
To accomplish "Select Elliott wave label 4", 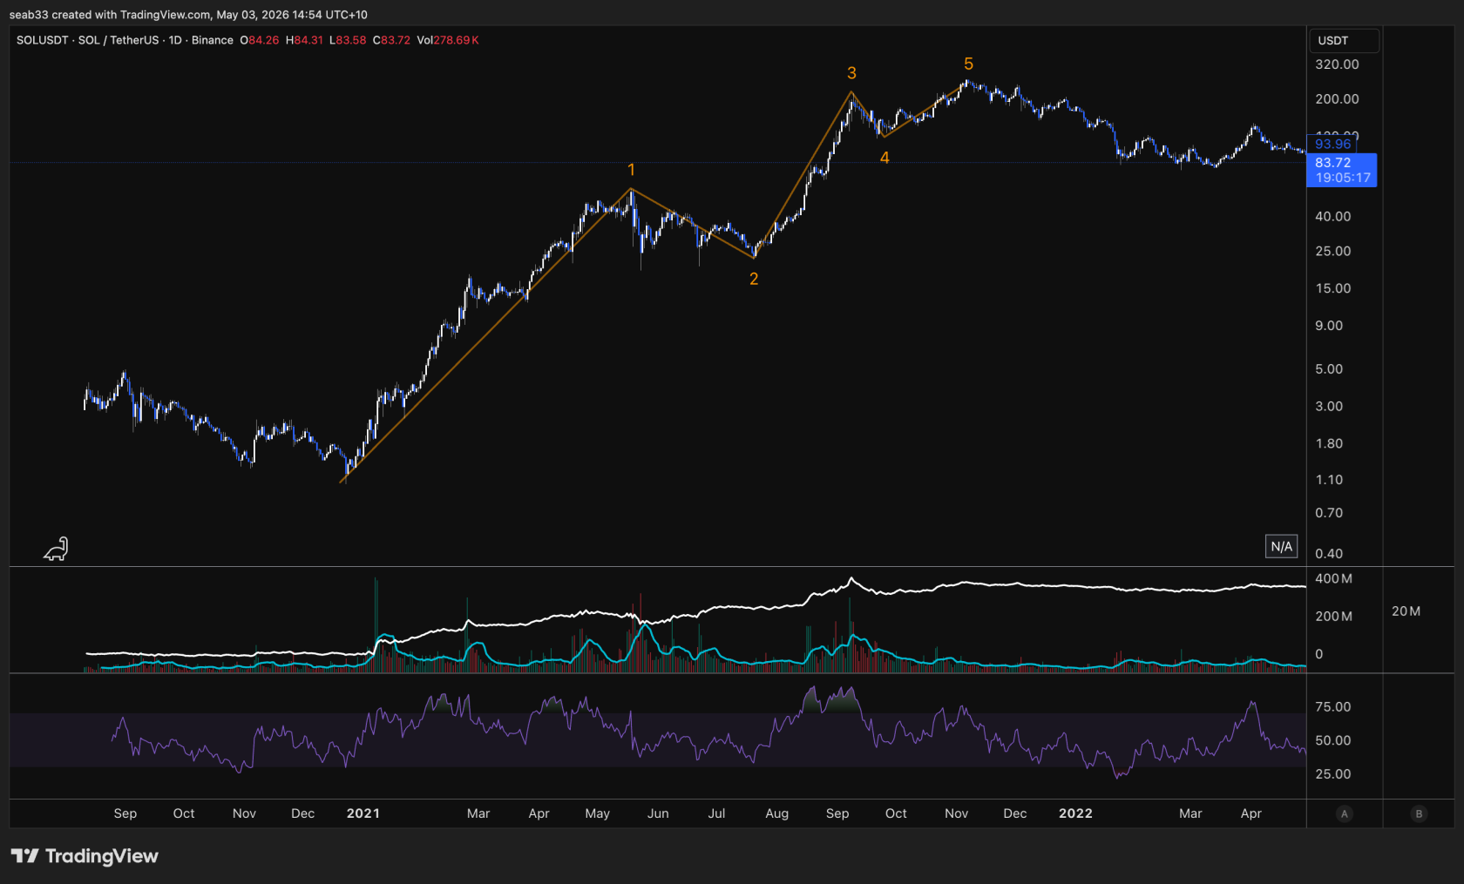I will point(884,158).
